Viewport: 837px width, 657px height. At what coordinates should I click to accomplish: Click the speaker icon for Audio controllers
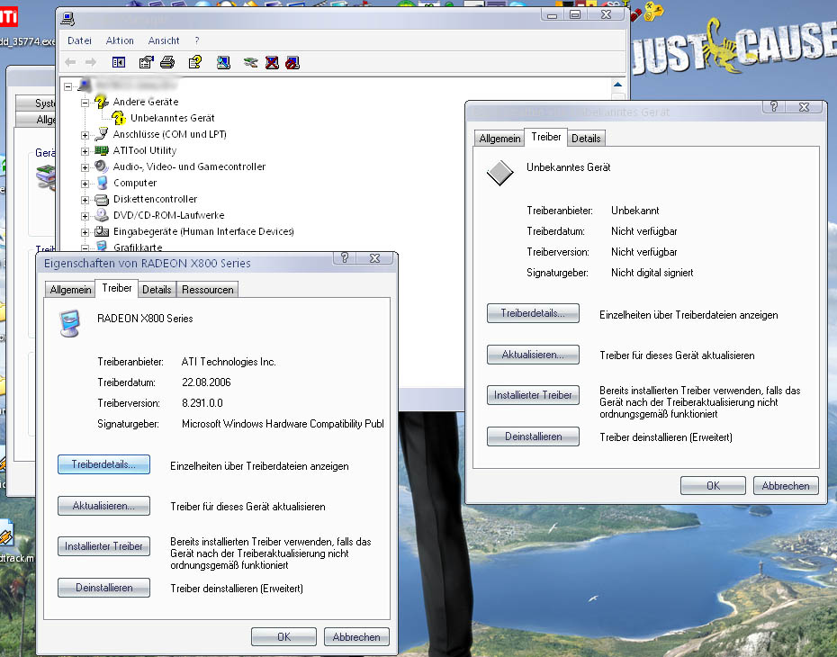coord(102,166)
